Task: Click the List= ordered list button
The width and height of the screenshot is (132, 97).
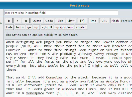Action: point(71,21)
